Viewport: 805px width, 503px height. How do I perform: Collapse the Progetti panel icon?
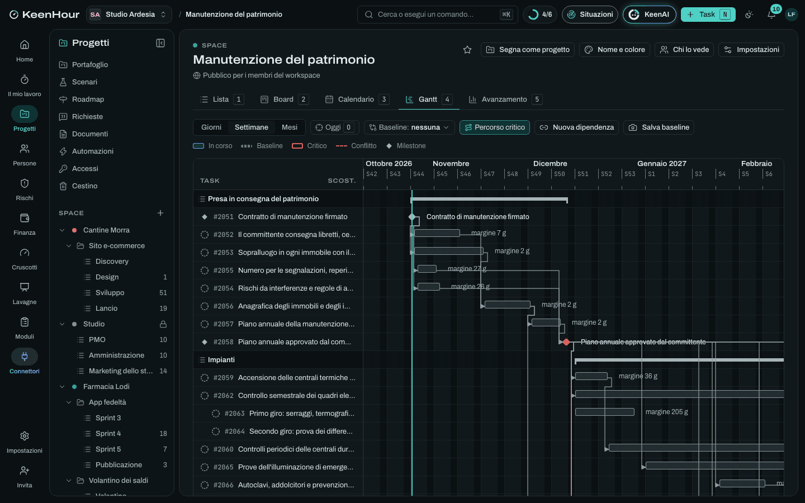(x=160, y=43)
